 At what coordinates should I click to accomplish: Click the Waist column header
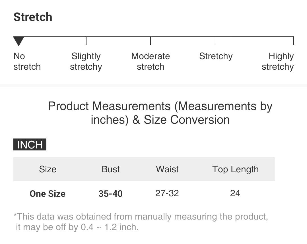tap(167, 169)
